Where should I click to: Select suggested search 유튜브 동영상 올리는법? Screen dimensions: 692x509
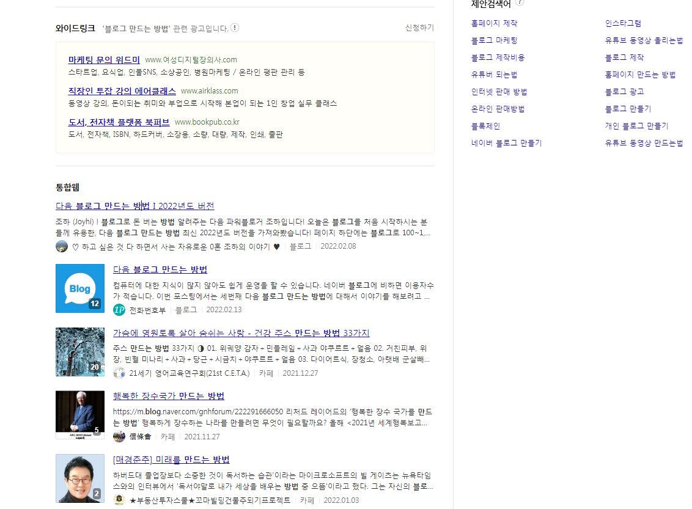(644, 40)
